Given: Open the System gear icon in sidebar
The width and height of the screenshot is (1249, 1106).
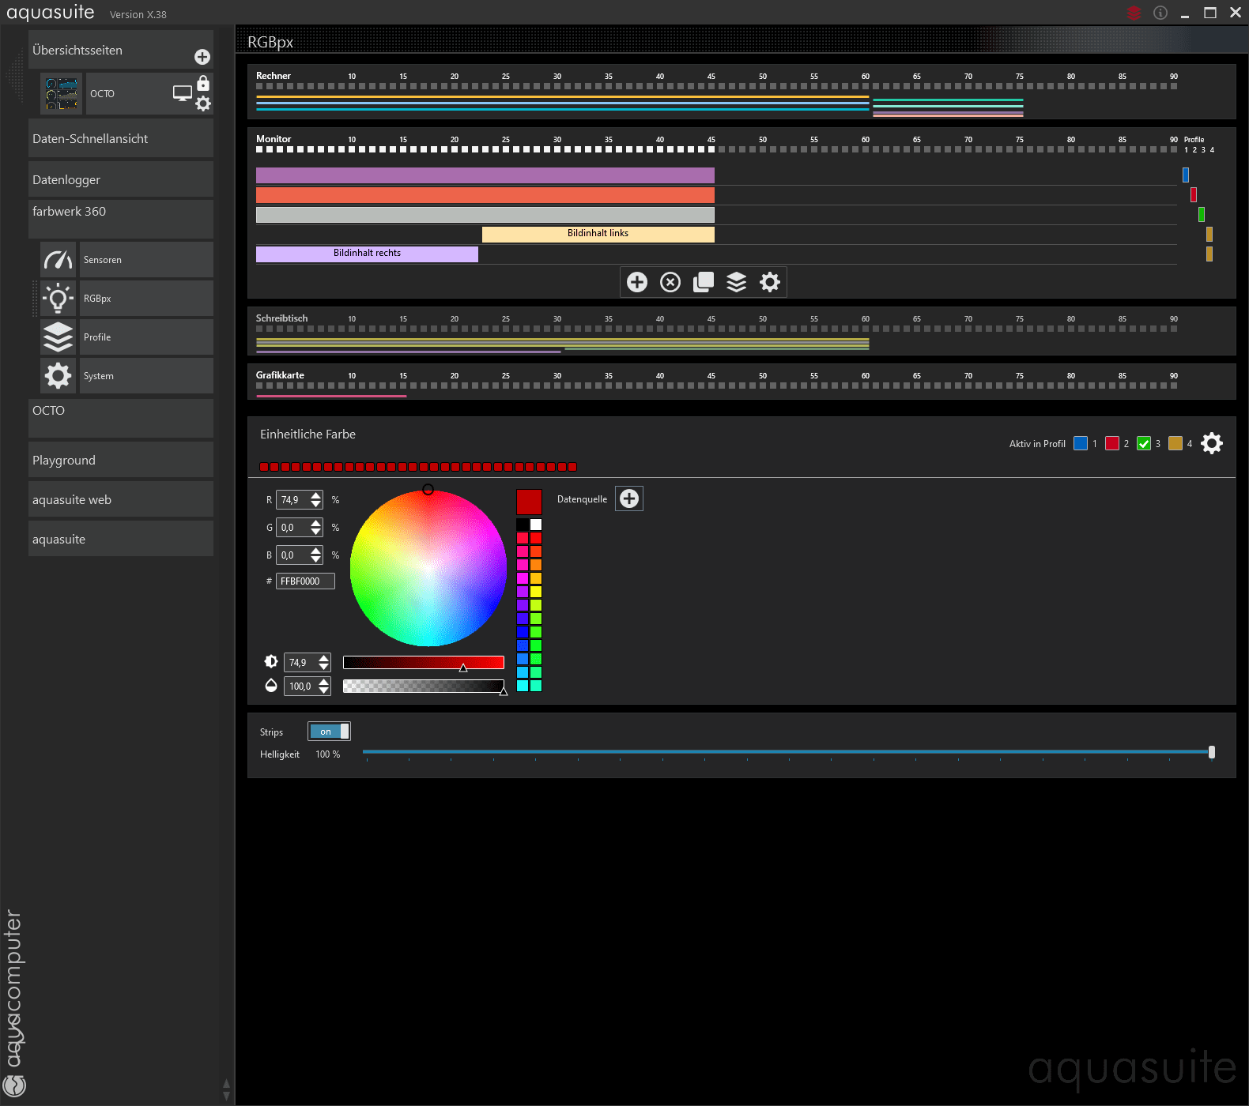Looking at the screenshot, I should 58,376.
